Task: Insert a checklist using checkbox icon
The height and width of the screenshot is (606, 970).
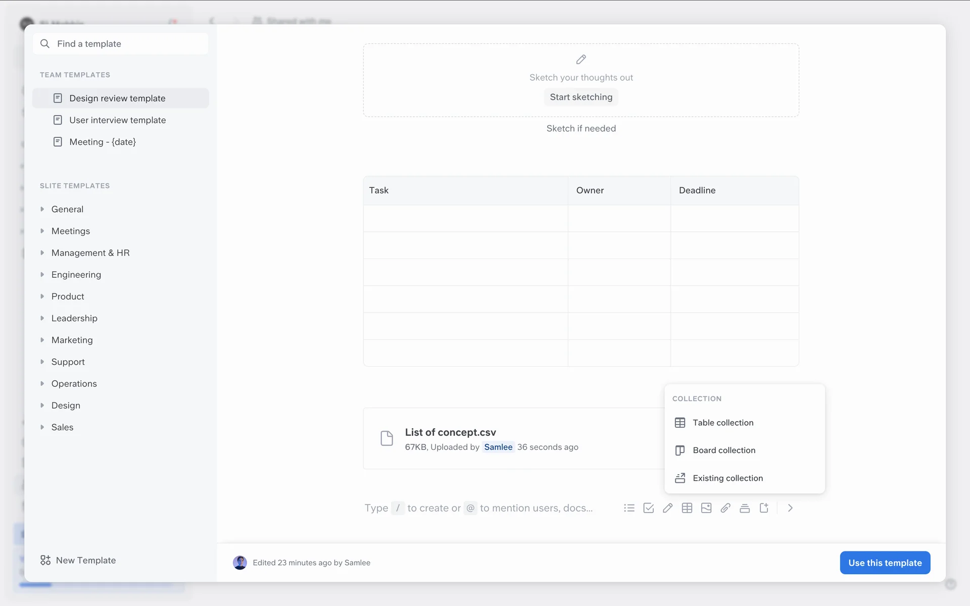Action: pyautogui.click(x=648, y=508)
